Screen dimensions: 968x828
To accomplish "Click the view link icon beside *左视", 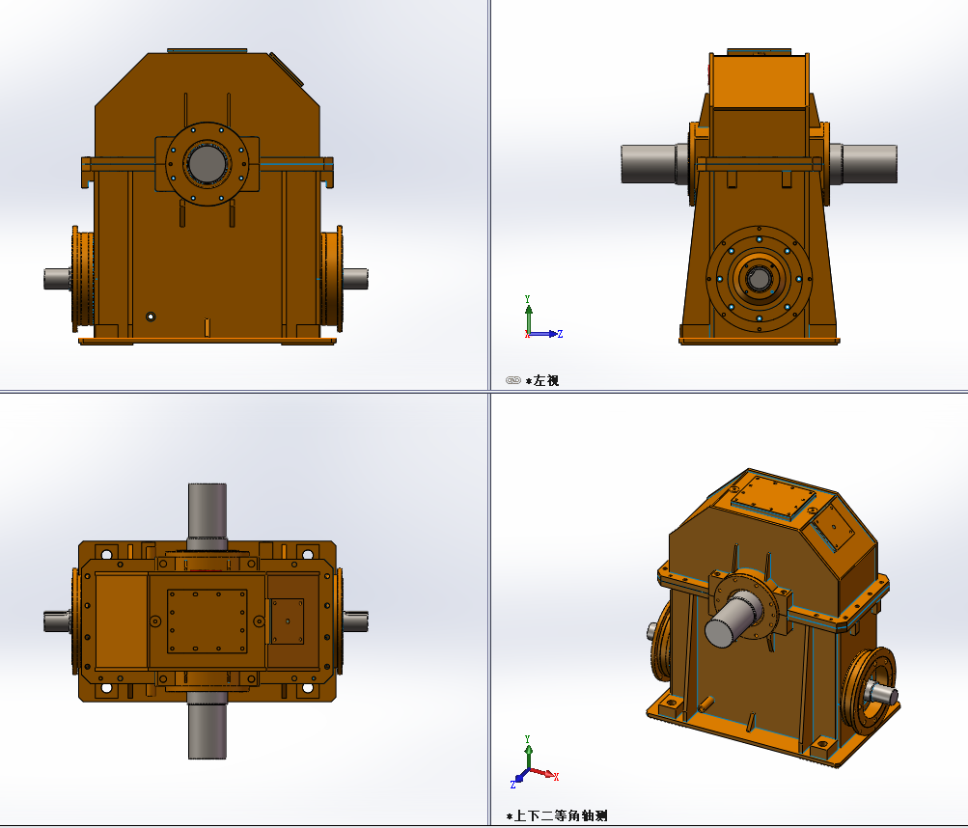I will pos(513,380).
